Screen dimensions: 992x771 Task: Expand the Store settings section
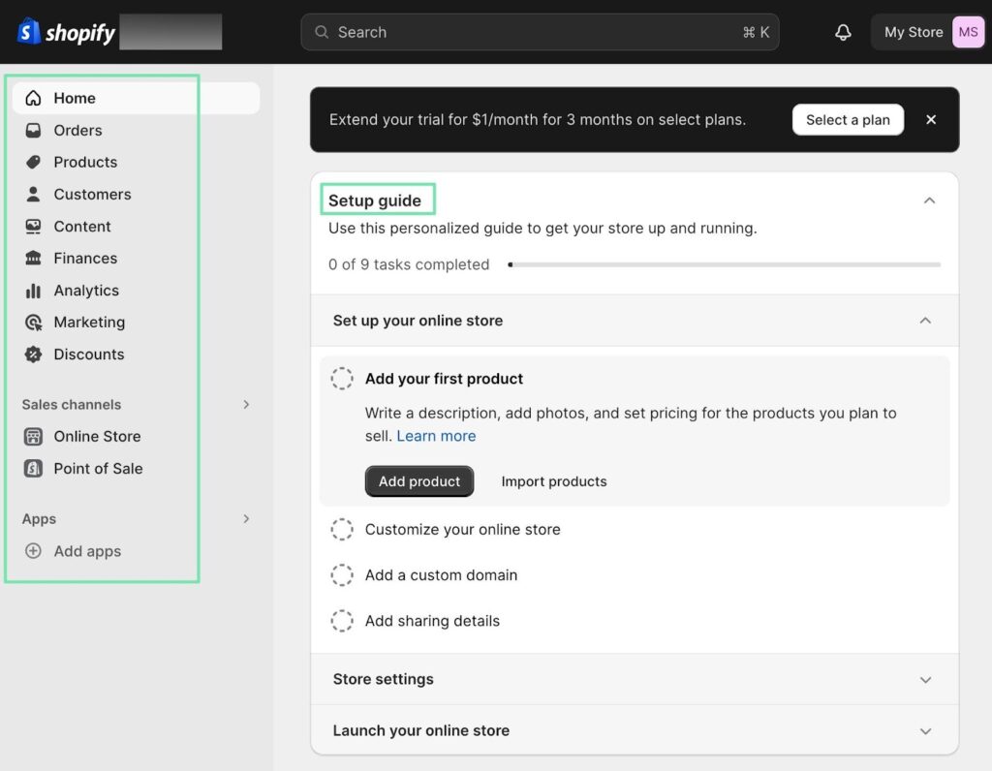pyautogui.click(x=925, y=680)
